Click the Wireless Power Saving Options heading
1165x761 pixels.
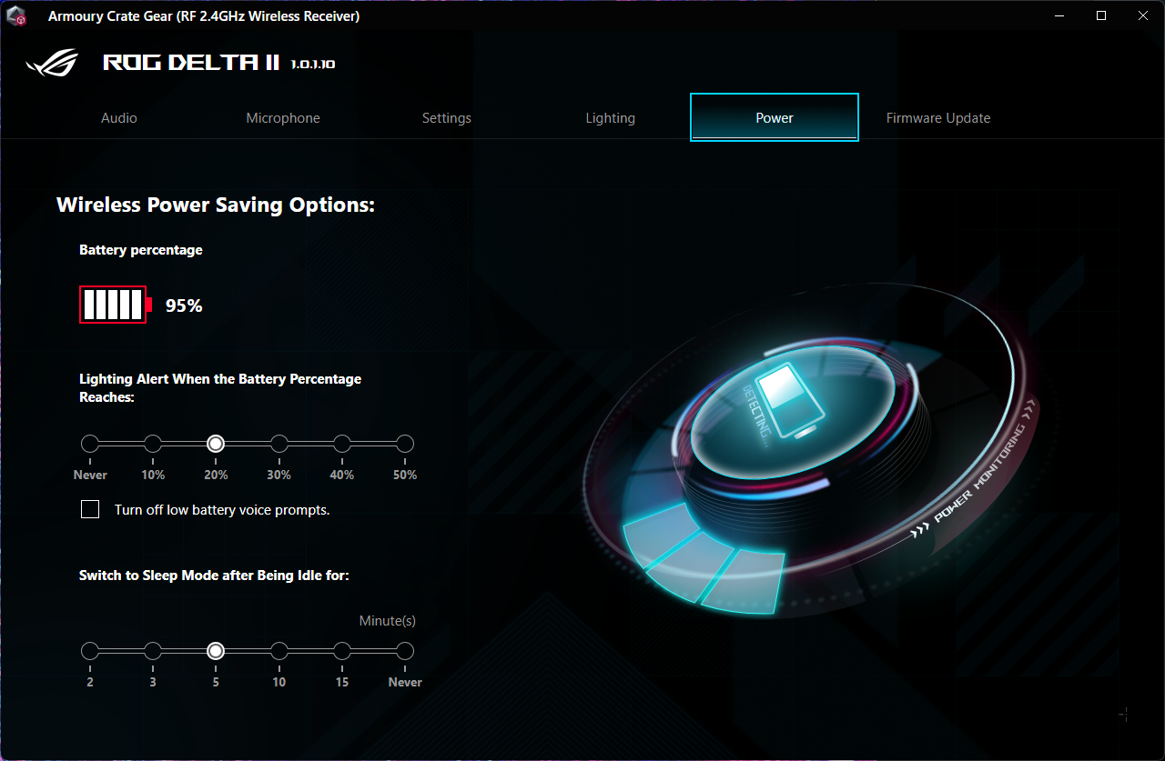(216, 205)
